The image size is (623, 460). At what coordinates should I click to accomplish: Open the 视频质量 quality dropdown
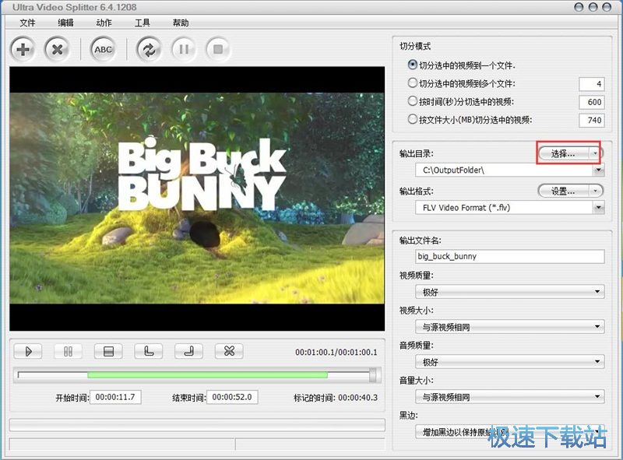click(x=510, y=292)
